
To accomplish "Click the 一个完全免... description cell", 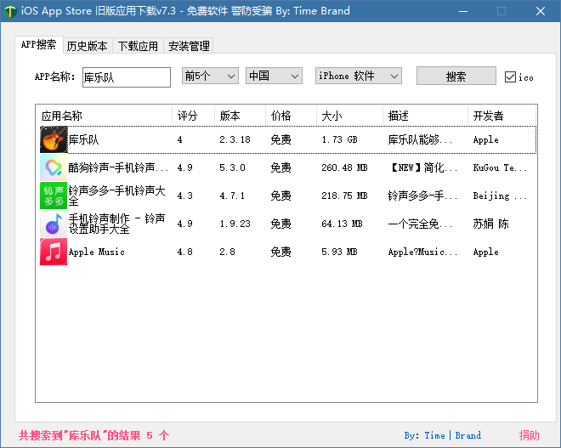I will click(x=420, y=224).
